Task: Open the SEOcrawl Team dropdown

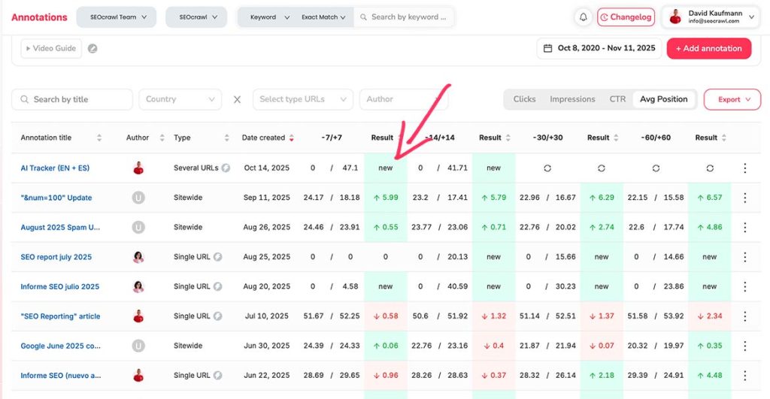Action: (x=117, y=17)
